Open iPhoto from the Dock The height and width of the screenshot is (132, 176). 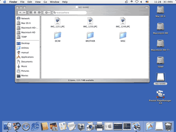(53, 126)
